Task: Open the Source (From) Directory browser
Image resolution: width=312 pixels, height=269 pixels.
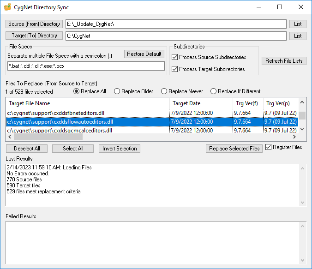Action: coord(34,24)
